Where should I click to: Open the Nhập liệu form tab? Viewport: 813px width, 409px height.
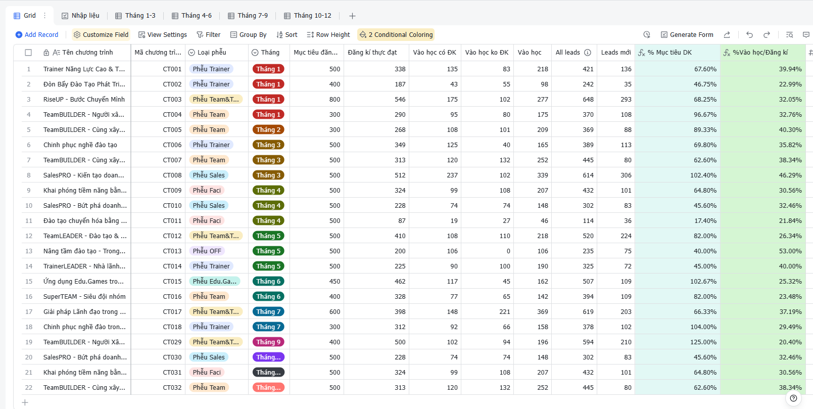[80, 16]
